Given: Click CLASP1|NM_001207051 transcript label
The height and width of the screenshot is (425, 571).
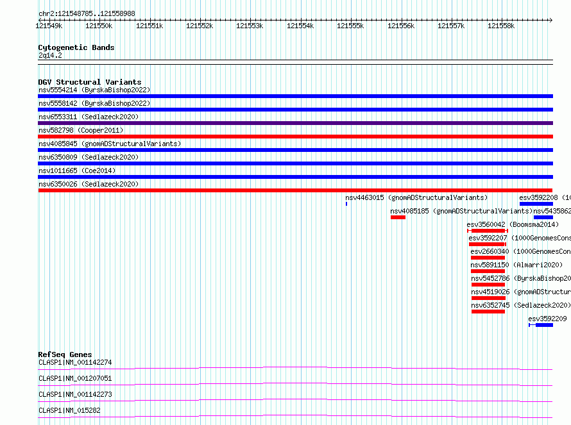Looking at the screenshot, I should (x=75, y=378).
